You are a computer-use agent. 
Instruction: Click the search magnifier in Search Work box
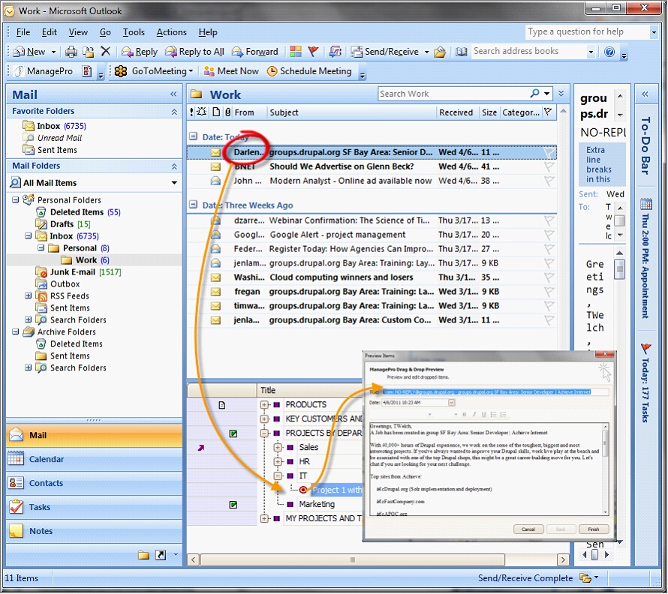click(x=534, y=93)
